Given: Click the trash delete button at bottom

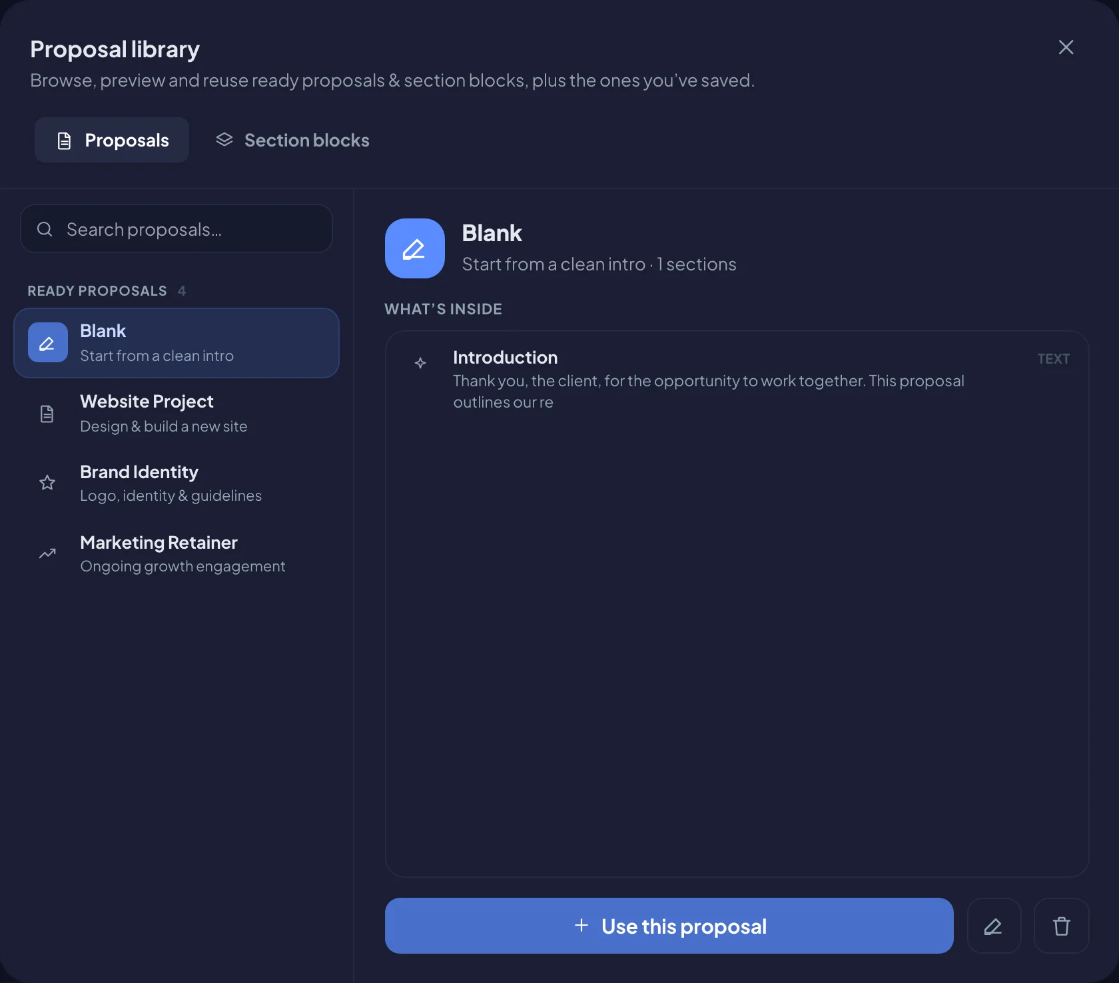Looking at the screenshot, I should coord(1061,926).
